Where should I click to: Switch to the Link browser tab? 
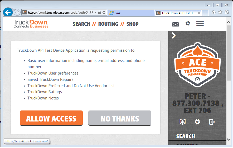point(131,13)
